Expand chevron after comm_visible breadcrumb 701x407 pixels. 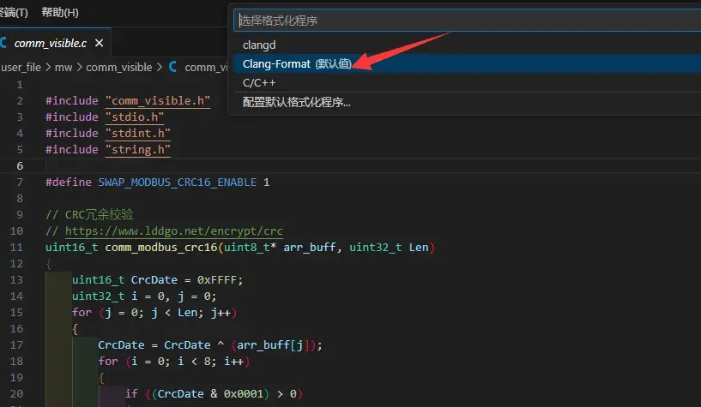pos(160,68)
